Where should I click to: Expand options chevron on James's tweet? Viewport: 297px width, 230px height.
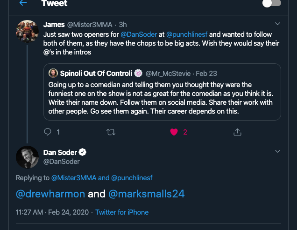pos(278,24)
